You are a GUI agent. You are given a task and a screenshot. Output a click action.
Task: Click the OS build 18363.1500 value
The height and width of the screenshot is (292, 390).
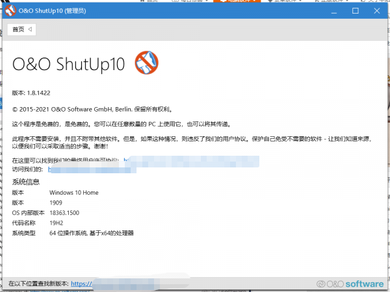coord(64,213)
